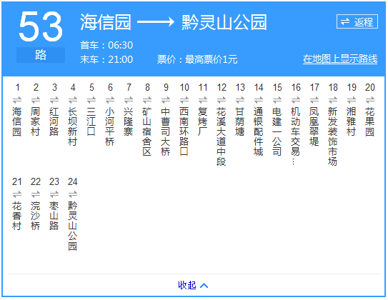This screenshot has height=300, width=388.
Task: Click the 返程 return-route button
Action: 357,21
